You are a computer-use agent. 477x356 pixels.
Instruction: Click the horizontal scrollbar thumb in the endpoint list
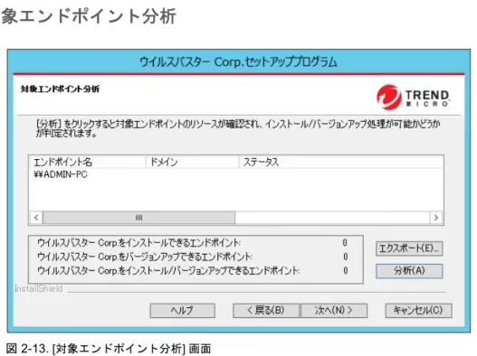coord(139,218)
